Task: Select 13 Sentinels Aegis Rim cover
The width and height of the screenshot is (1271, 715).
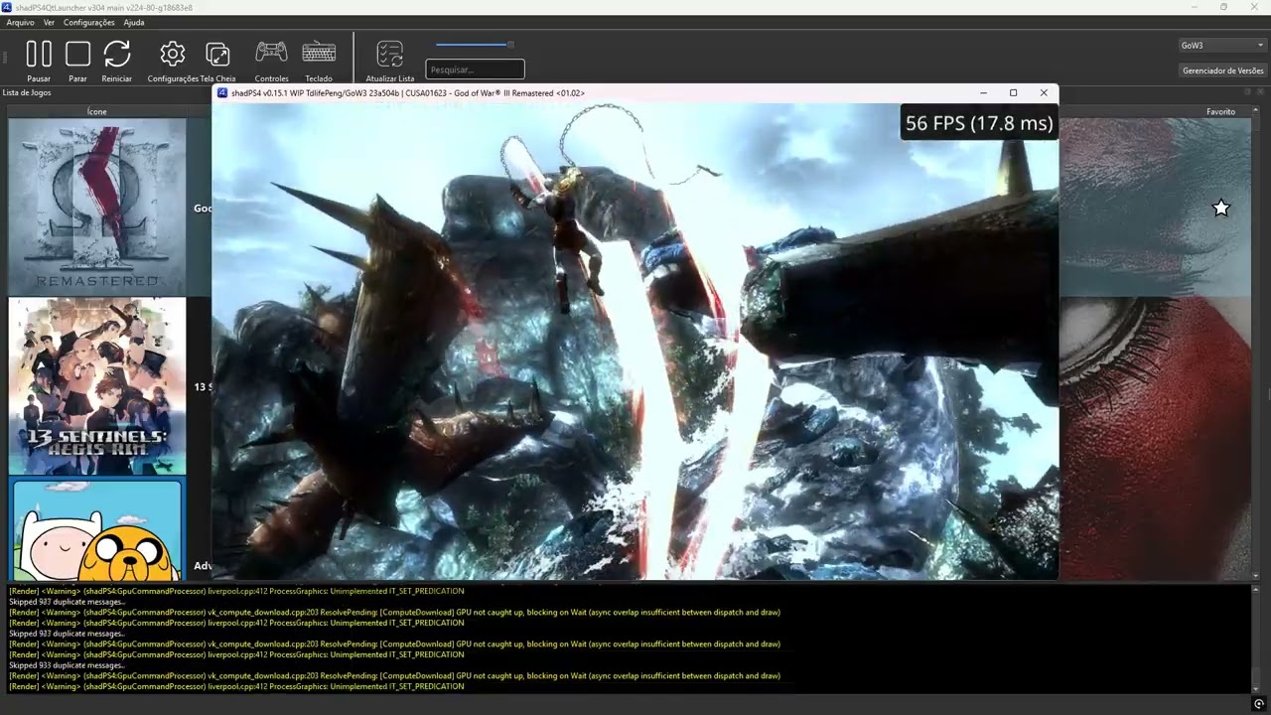Action: 97,386
